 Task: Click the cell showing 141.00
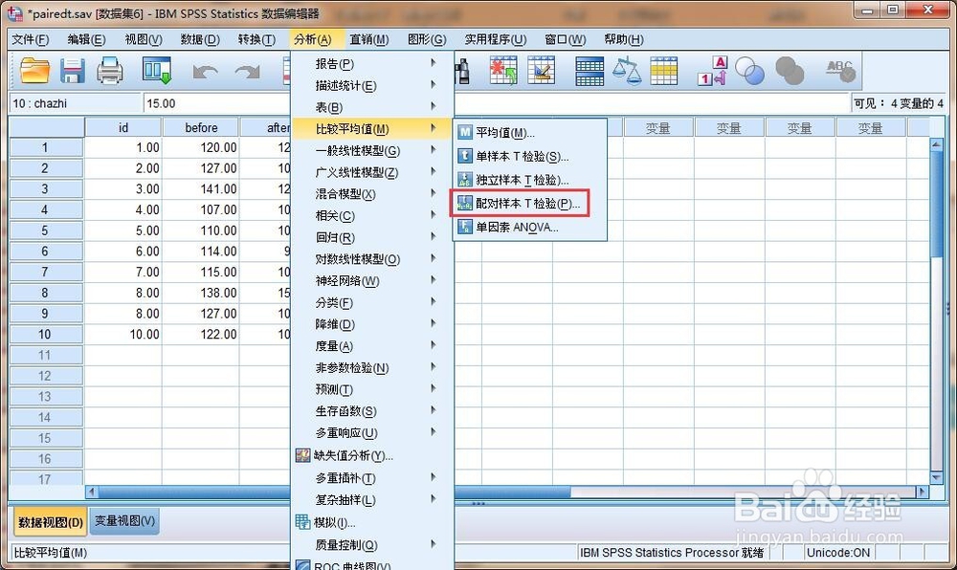click(201, 189)
